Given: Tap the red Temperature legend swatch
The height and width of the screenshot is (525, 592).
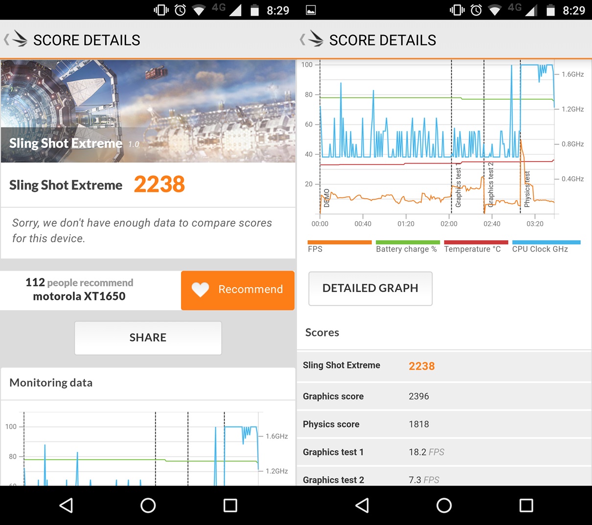Looking at the screenshot, I should click(476, 242).
